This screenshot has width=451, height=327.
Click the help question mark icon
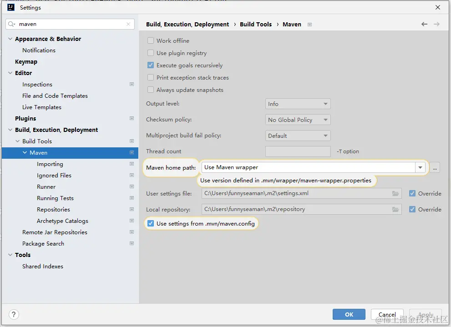14,314
